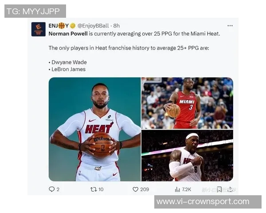
Task: Click the 209 likes count
Action: pyautogui.click(x=145, y=189)
